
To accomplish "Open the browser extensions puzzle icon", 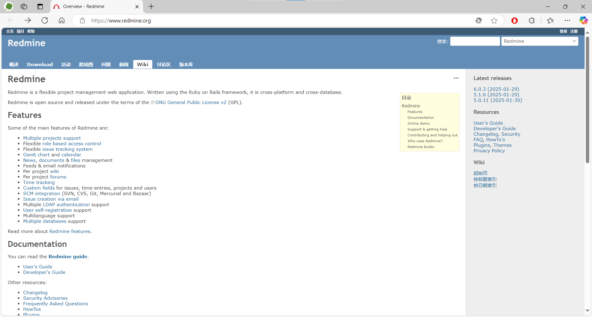I will (532, 21).
